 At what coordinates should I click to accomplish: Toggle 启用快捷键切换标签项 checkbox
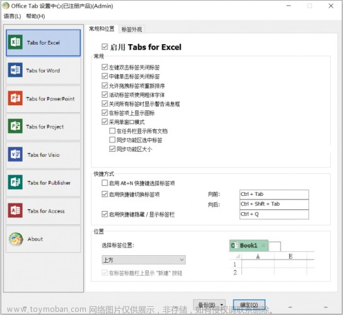coord(105,194)
